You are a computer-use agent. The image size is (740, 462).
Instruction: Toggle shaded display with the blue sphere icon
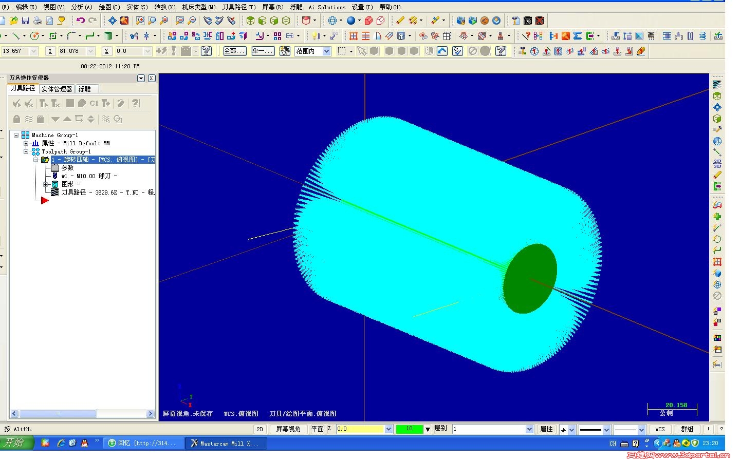[351, 21]
